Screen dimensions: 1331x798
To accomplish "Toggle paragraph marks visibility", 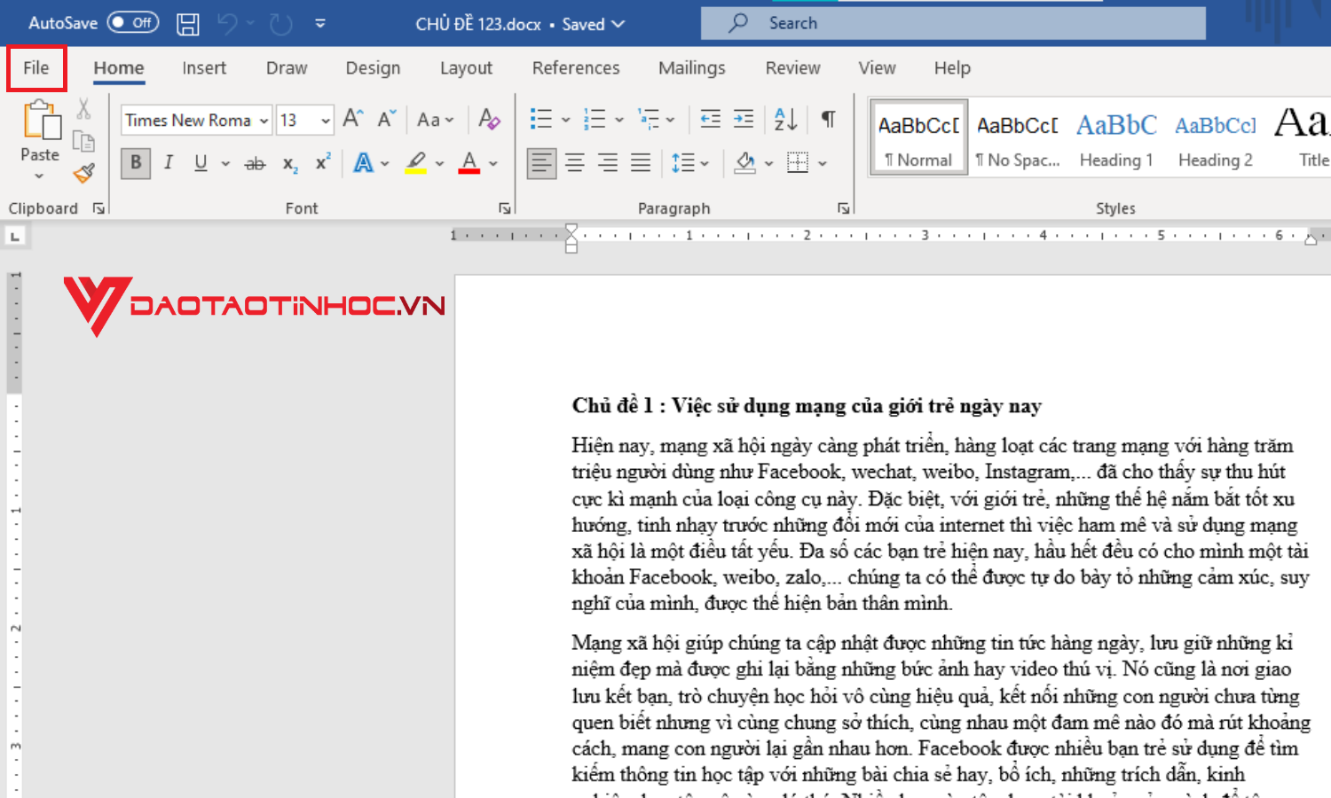I will click(x=827, y=118).
